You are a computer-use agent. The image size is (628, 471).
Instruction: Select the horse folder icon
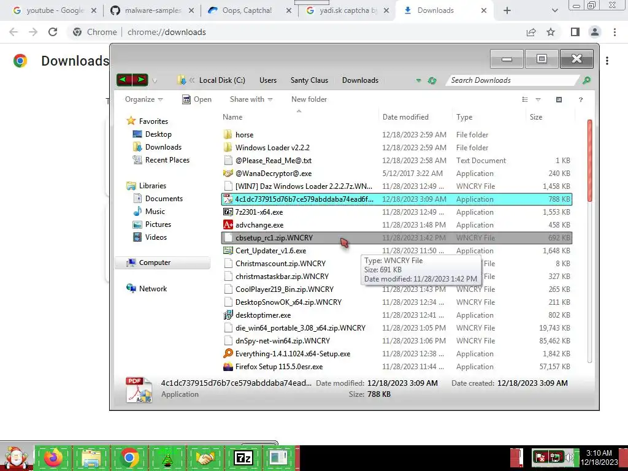click(228, 134)
